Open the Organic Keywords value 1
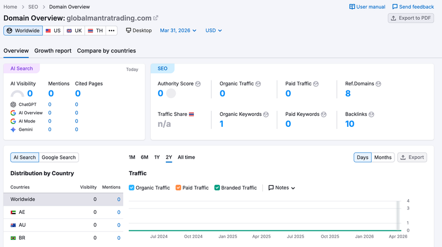Viewport: 442px width, 247px height. point(222,124)
